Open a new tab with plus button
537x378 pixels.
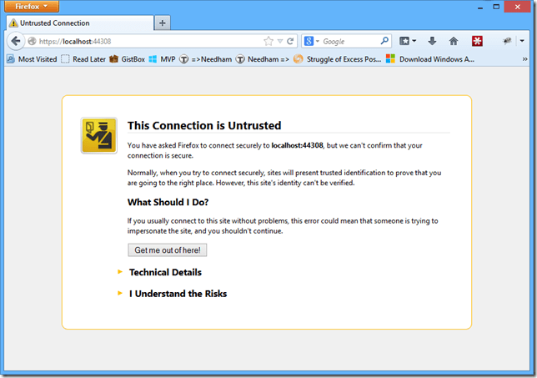click(163, 23)
